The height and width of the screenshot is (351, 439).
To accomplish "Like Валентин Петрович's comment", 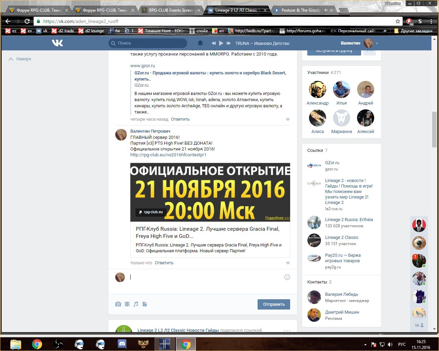I will [x=288, y=263].
